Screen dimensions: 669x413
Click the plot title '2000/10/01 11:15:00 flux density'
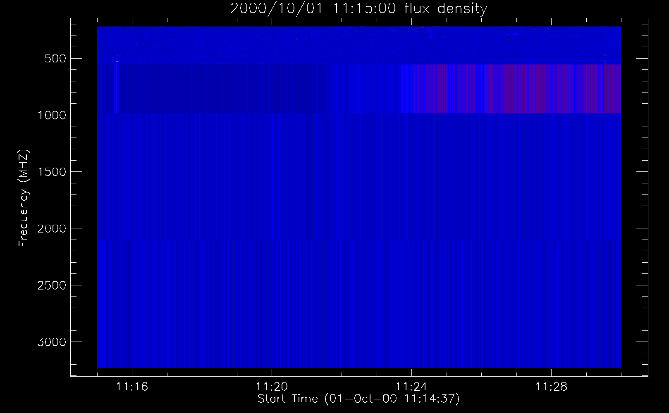point(358,9)
